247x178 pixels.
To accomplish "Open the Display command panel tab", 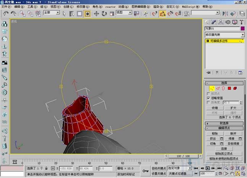I will 235,22.
